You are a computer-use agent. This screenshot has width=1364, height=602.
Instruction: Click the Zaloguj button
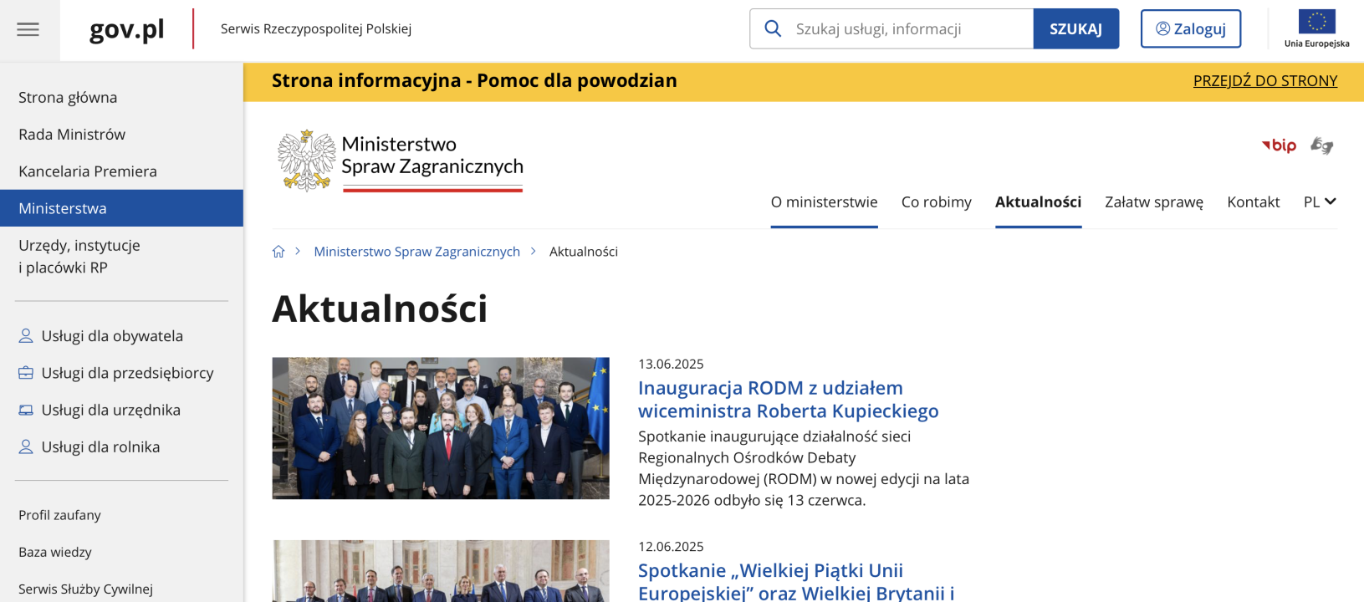click(1191, 29)
